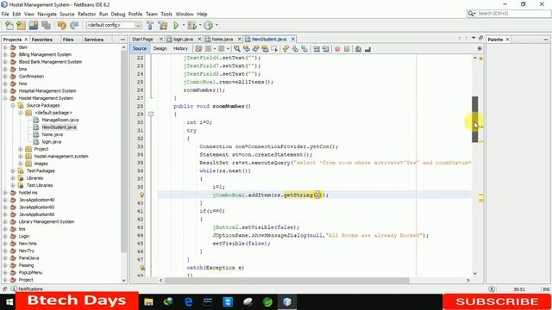Click the Previous Bookmark icon
Viewport: 552px width, 310px height.
[x=285, y=49]
